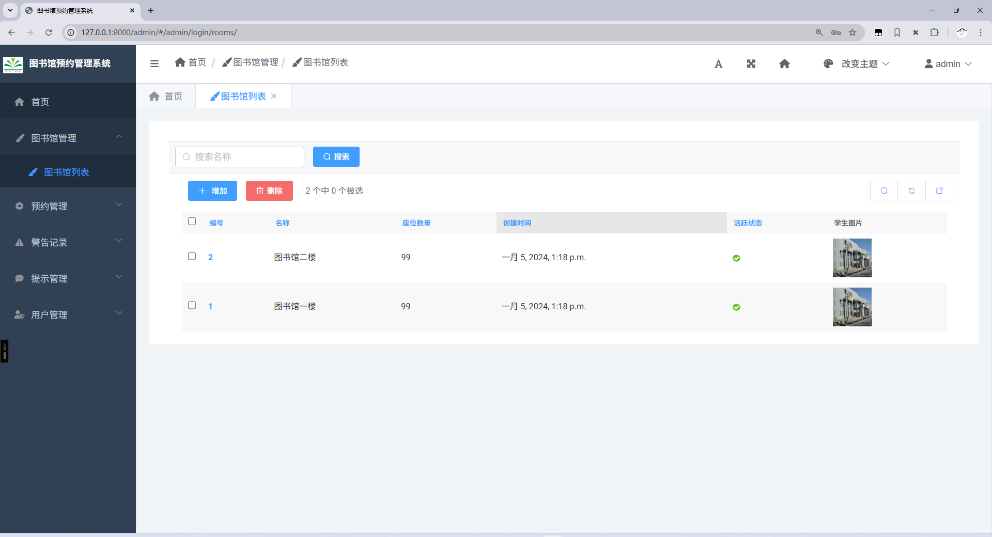This screenshot has height=537, width=992.
Task: Toggle fullscreen mode icon in header
Action: 751,64
